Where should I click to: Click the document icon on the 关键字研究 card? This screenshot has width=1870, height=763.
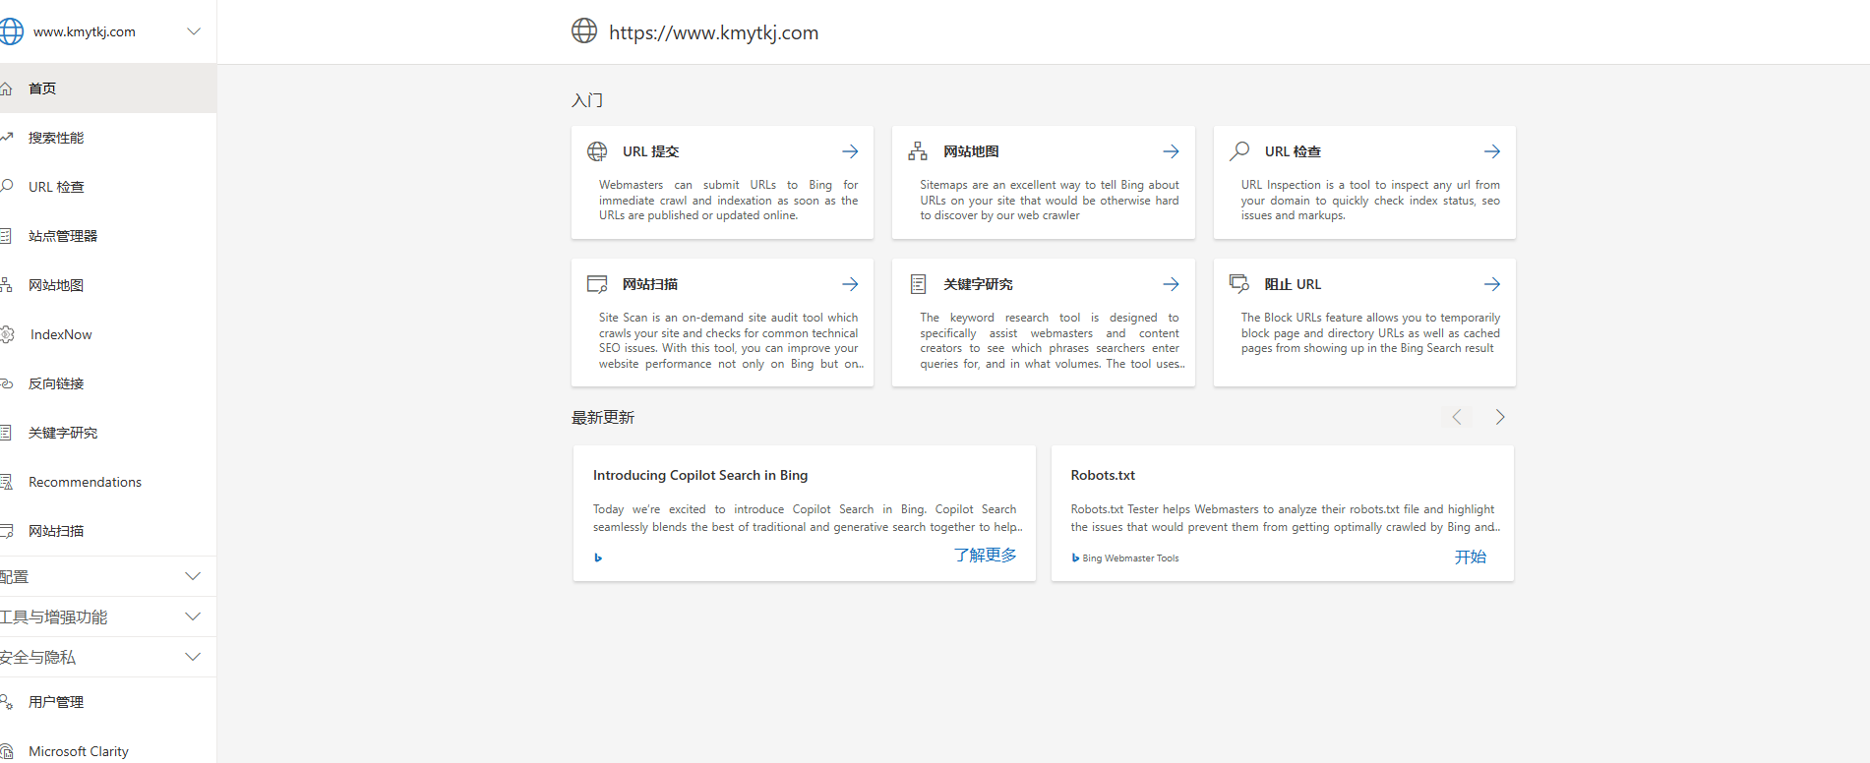(918, 284)
